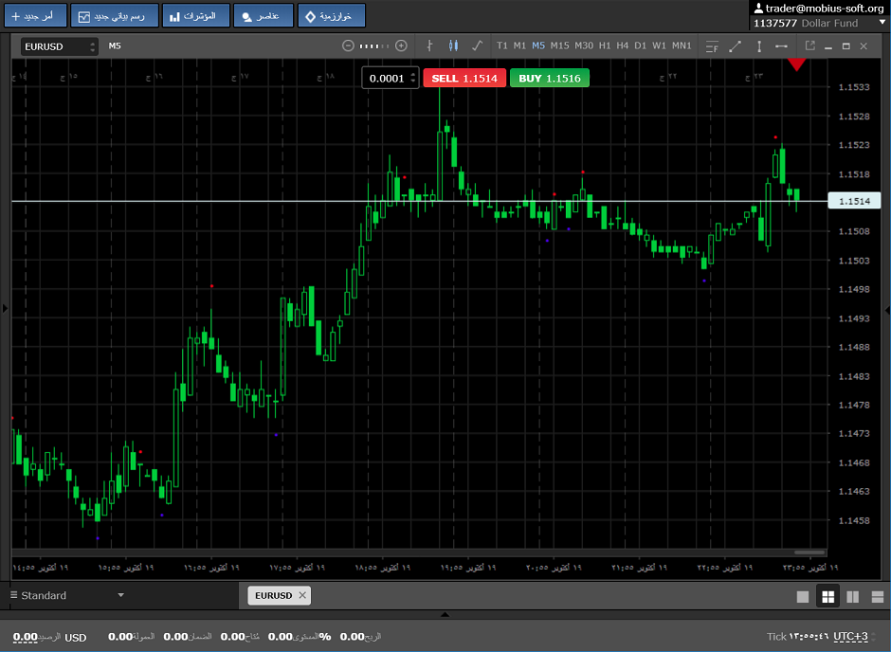
Task: Select the M1 timeframe
Action: tap(520, 46)
